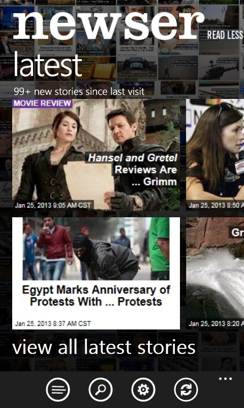Image resolution: width=244 pixels, height=408 pixels.
Task: Tap the READ LESS tagline
Action: 225,35
